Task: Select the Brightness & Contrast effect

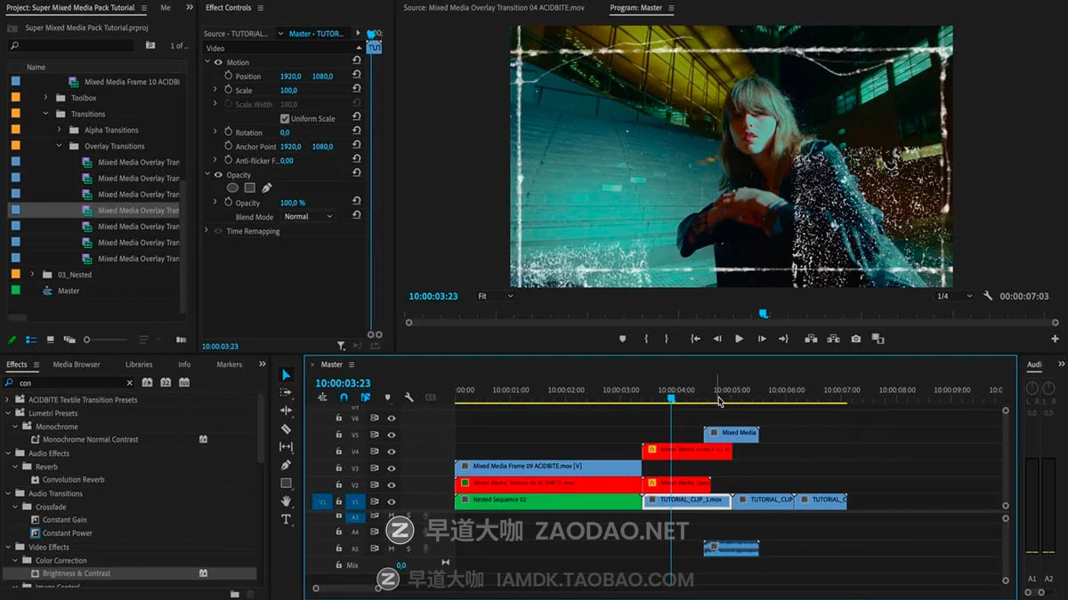Action: click(x=77, y=573)
